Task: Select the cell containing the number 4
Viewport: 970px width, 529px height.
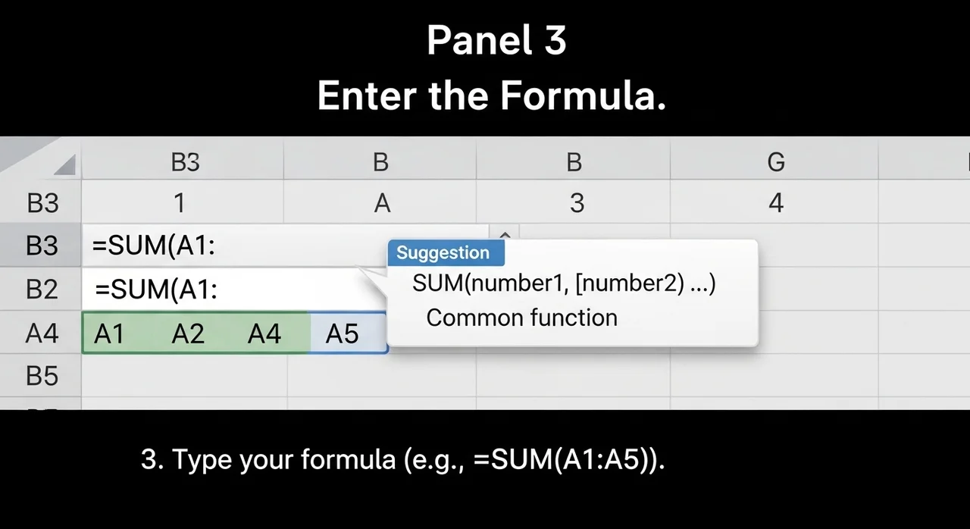Action: pos(775,203)
